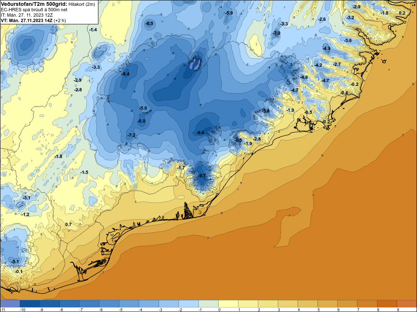Click the 0.7 temperature label
This screenshot has width=417, height=312.
click(68, 225)
